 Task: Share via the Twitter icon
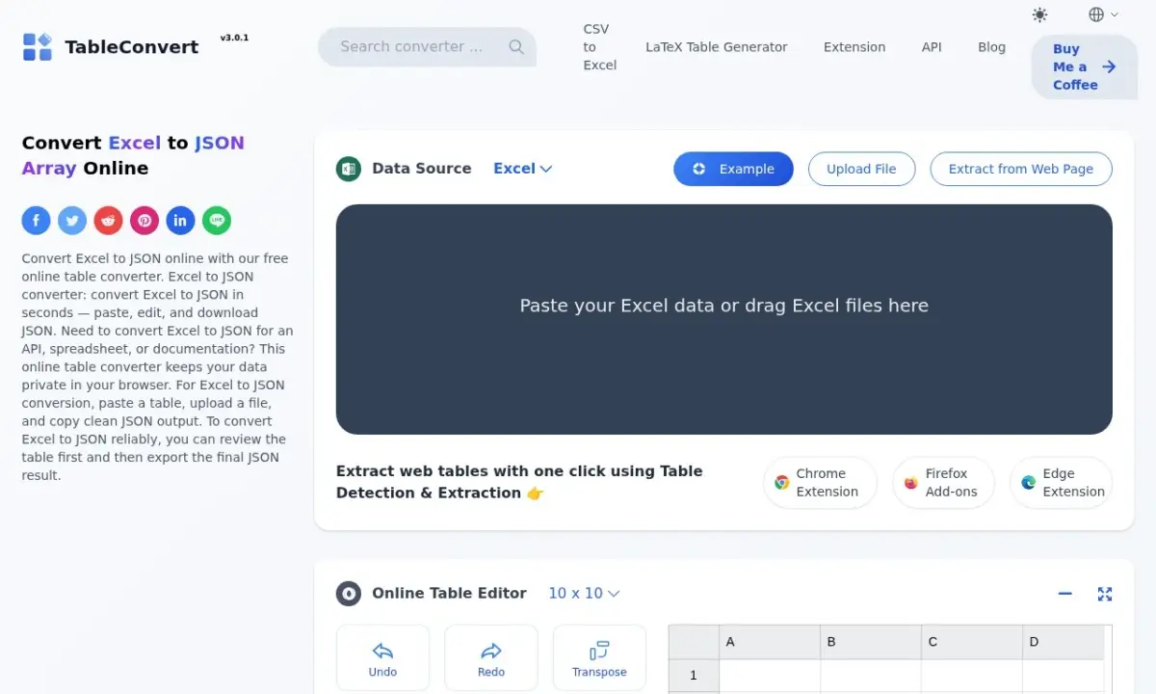pos(72,221)
